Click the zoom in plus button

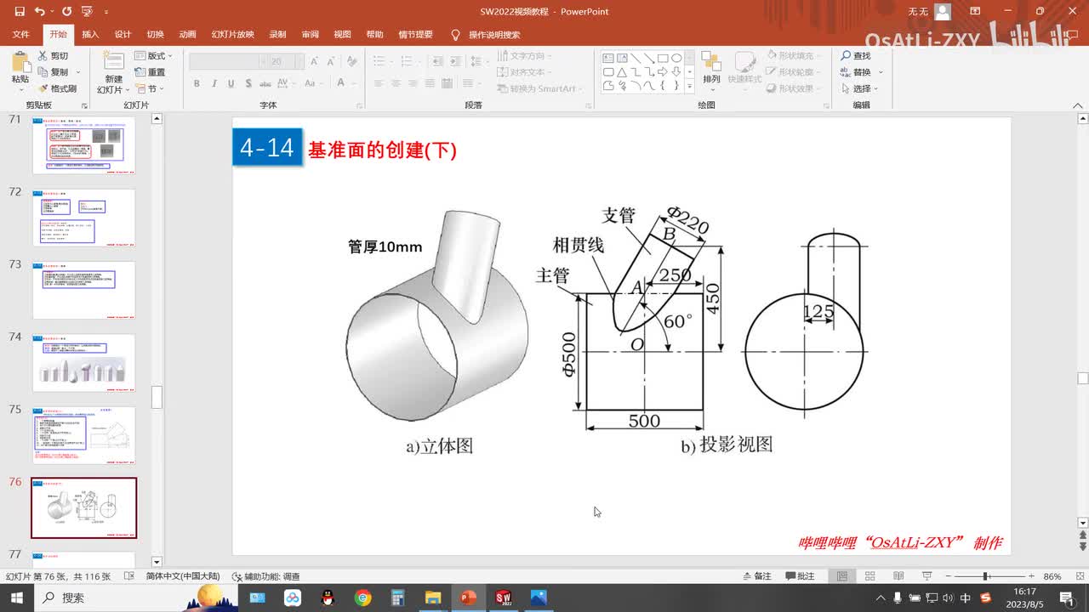tap(1031, 576)
